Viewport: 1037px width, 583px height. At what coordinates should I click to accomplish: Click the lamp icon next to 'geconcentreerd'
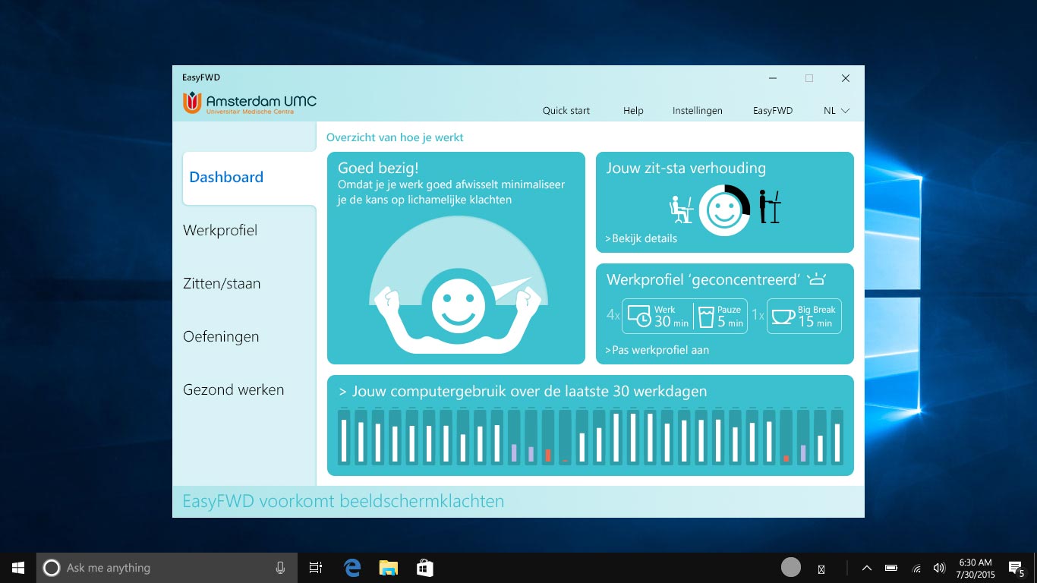816,279
